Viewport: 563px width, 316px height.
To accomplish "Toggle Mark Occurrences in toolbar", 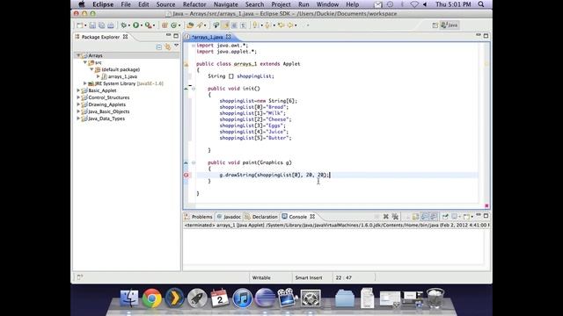I will click(225, 25).
